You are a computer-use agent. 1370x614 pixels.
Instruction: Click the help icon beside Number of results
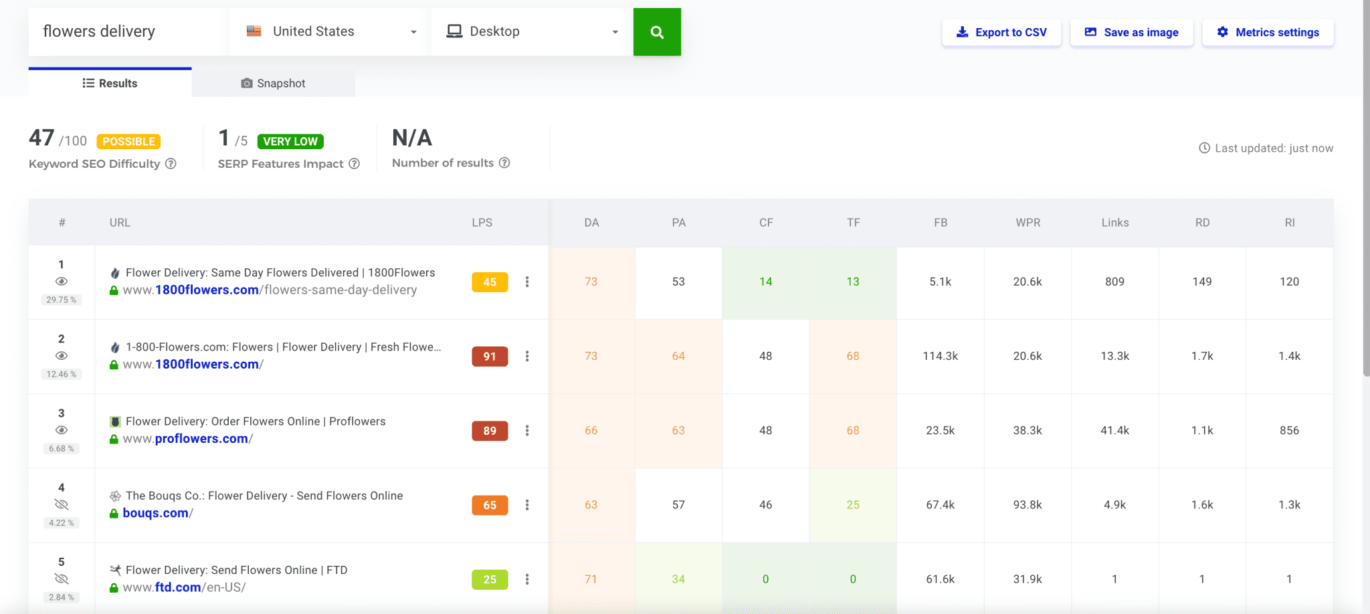504,163
